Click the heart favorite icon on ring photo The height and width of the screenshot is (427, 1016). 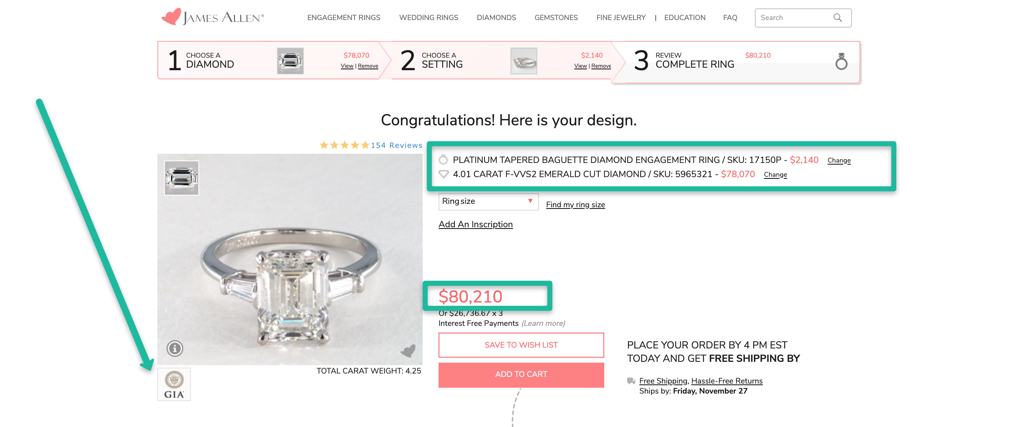[x=408, y=351]
